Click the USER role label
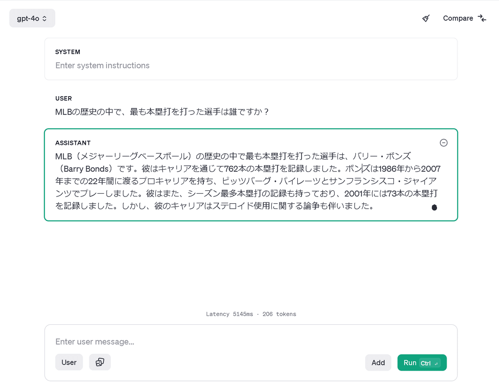The image size is (499, 391). click(64, 99)
